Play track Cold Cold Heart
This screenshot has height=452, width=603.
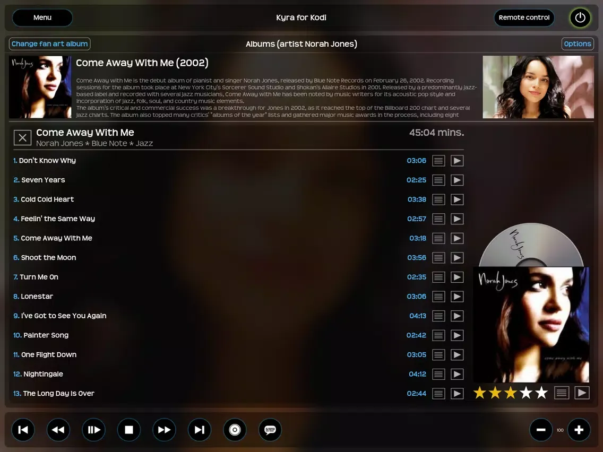click(x=457, y=199)
